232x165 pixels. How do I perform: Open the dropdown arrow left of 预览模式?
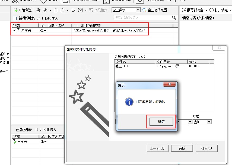coord(86,10)
